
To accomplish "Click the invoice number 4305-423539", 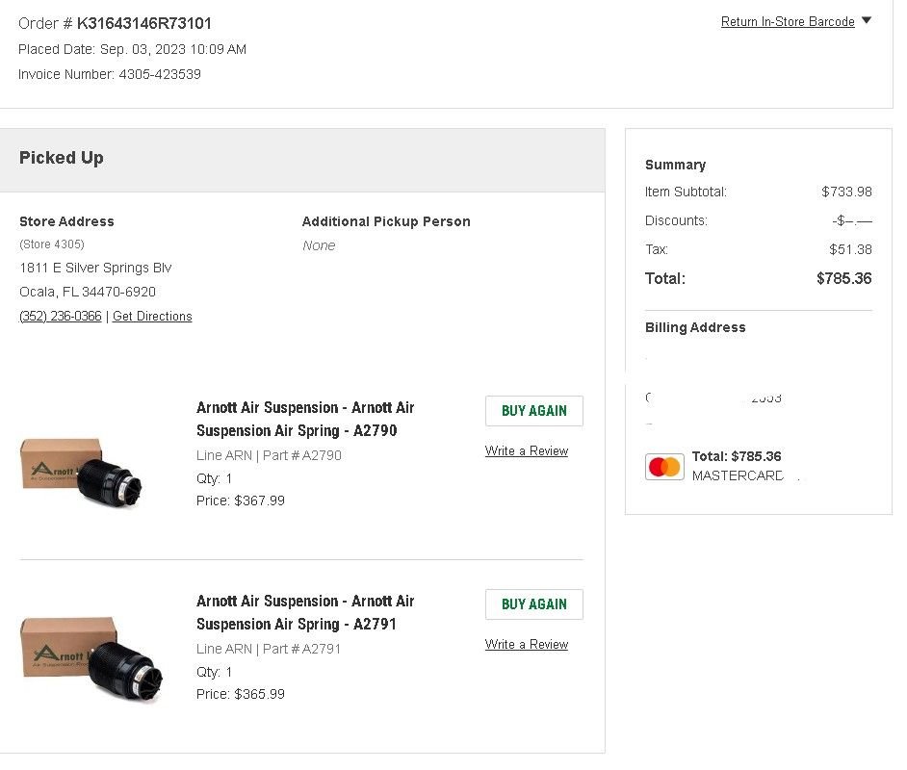I will [x=159, y=74].
